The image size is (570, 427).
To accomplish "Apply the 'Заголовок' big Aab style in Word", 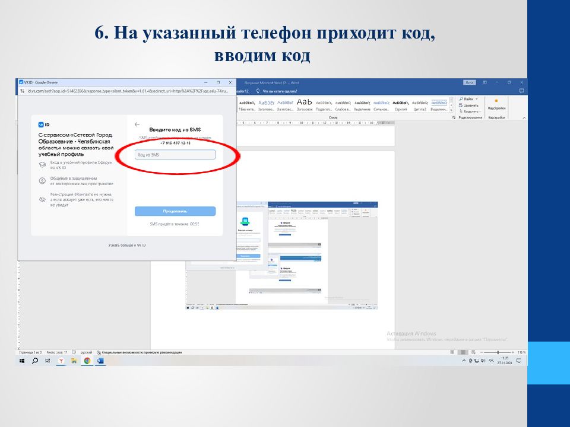I will point(304,106).
